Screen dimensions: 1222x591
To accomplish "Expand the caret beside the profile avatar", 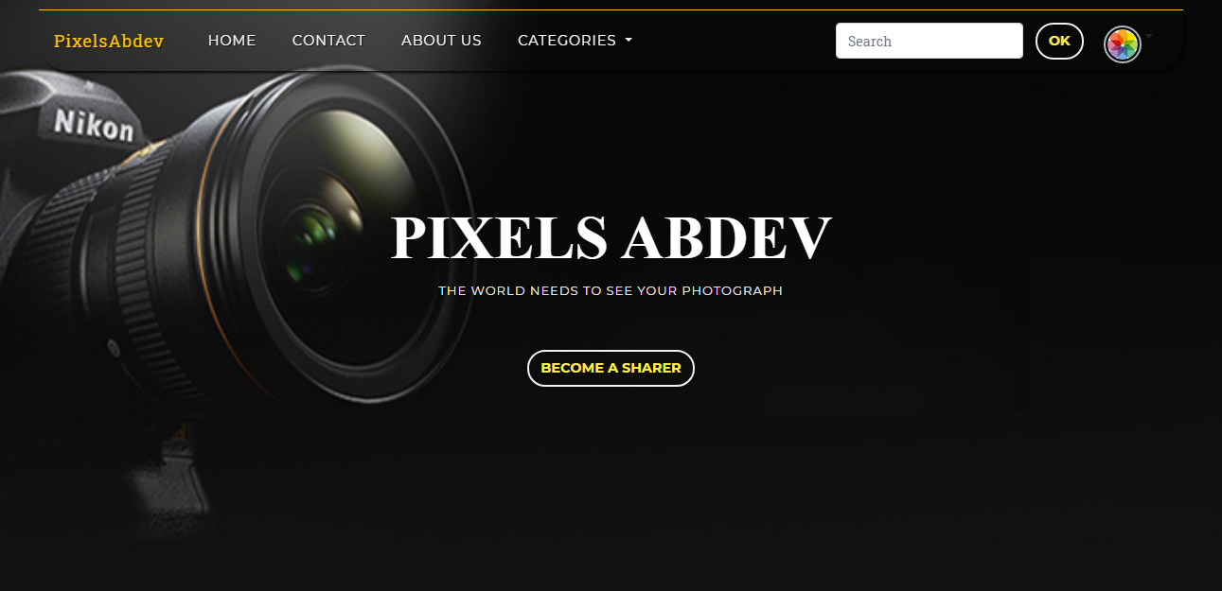I will 1148,36.
